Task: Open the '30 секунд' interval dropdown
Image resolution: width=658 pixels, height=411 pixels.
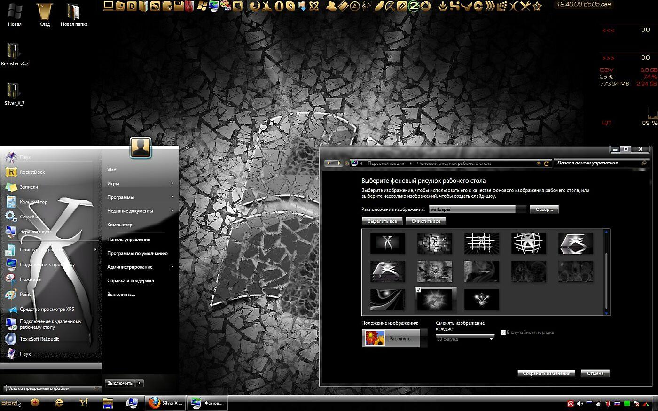Action: coord(465,339)
